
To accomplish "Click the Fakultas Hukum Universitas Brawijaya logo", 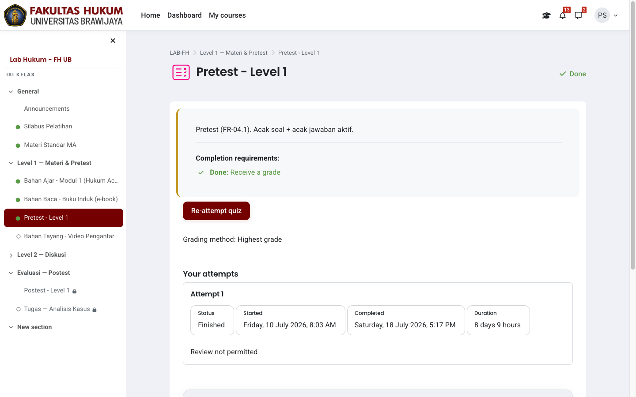I will pyautogui.click(x=64, y=15).
